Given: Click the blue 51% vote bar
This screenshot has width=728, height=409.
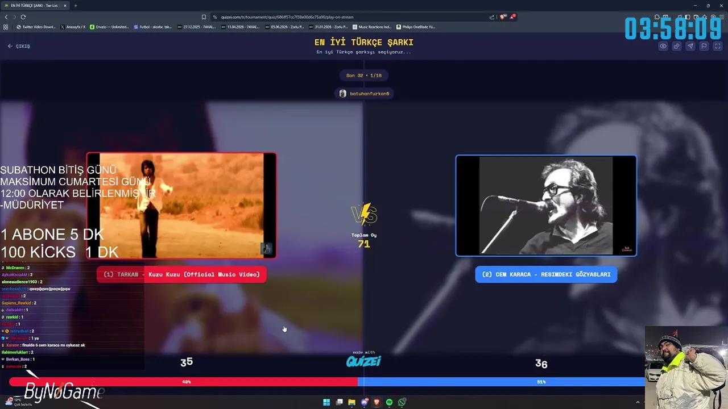Looking at the screenshot, I should 502,382.
